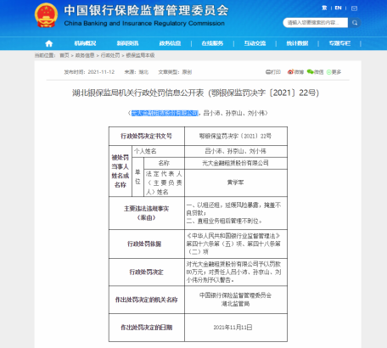The image size is (387, 348).
Task: Open 互动交流 menu
Action: [255, 43]
